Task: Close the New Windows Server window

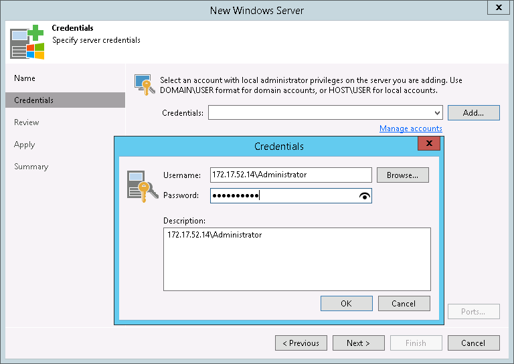Action: [499, 7]
